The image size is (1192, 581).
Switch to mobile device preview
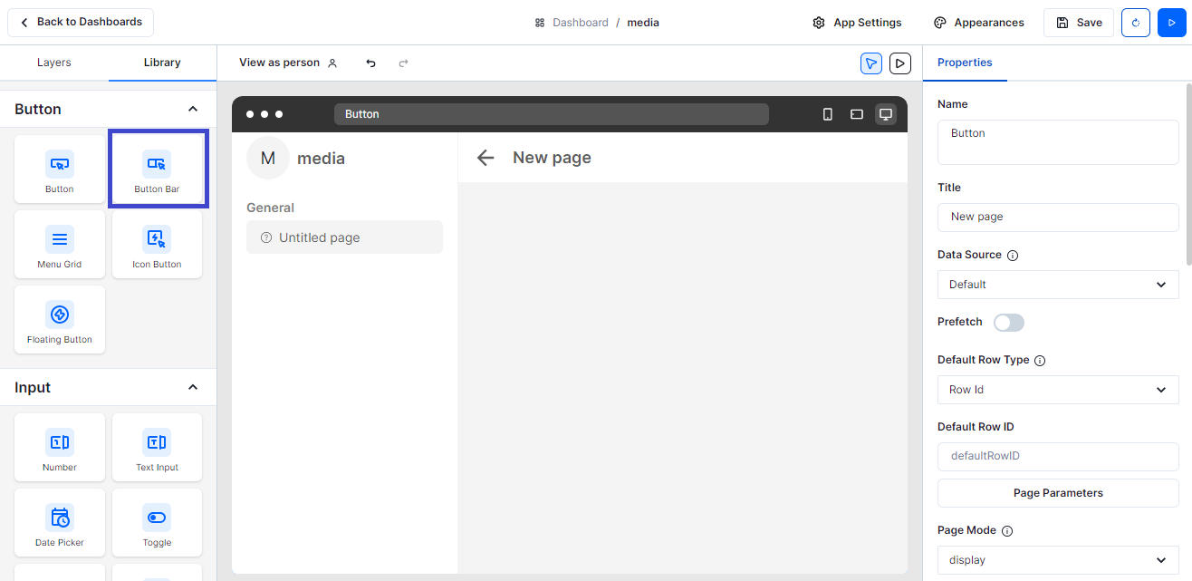tap(827, 114)
